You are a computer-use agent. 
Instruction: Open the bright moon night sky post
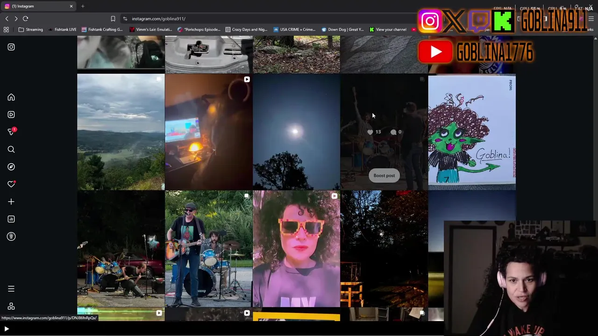296,132
